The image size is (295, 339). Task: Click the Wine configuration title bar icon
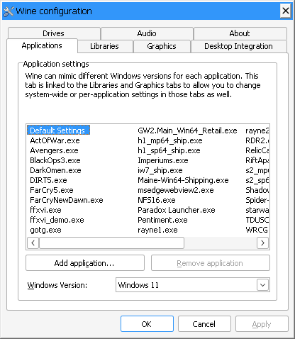(x=9, y=11)
